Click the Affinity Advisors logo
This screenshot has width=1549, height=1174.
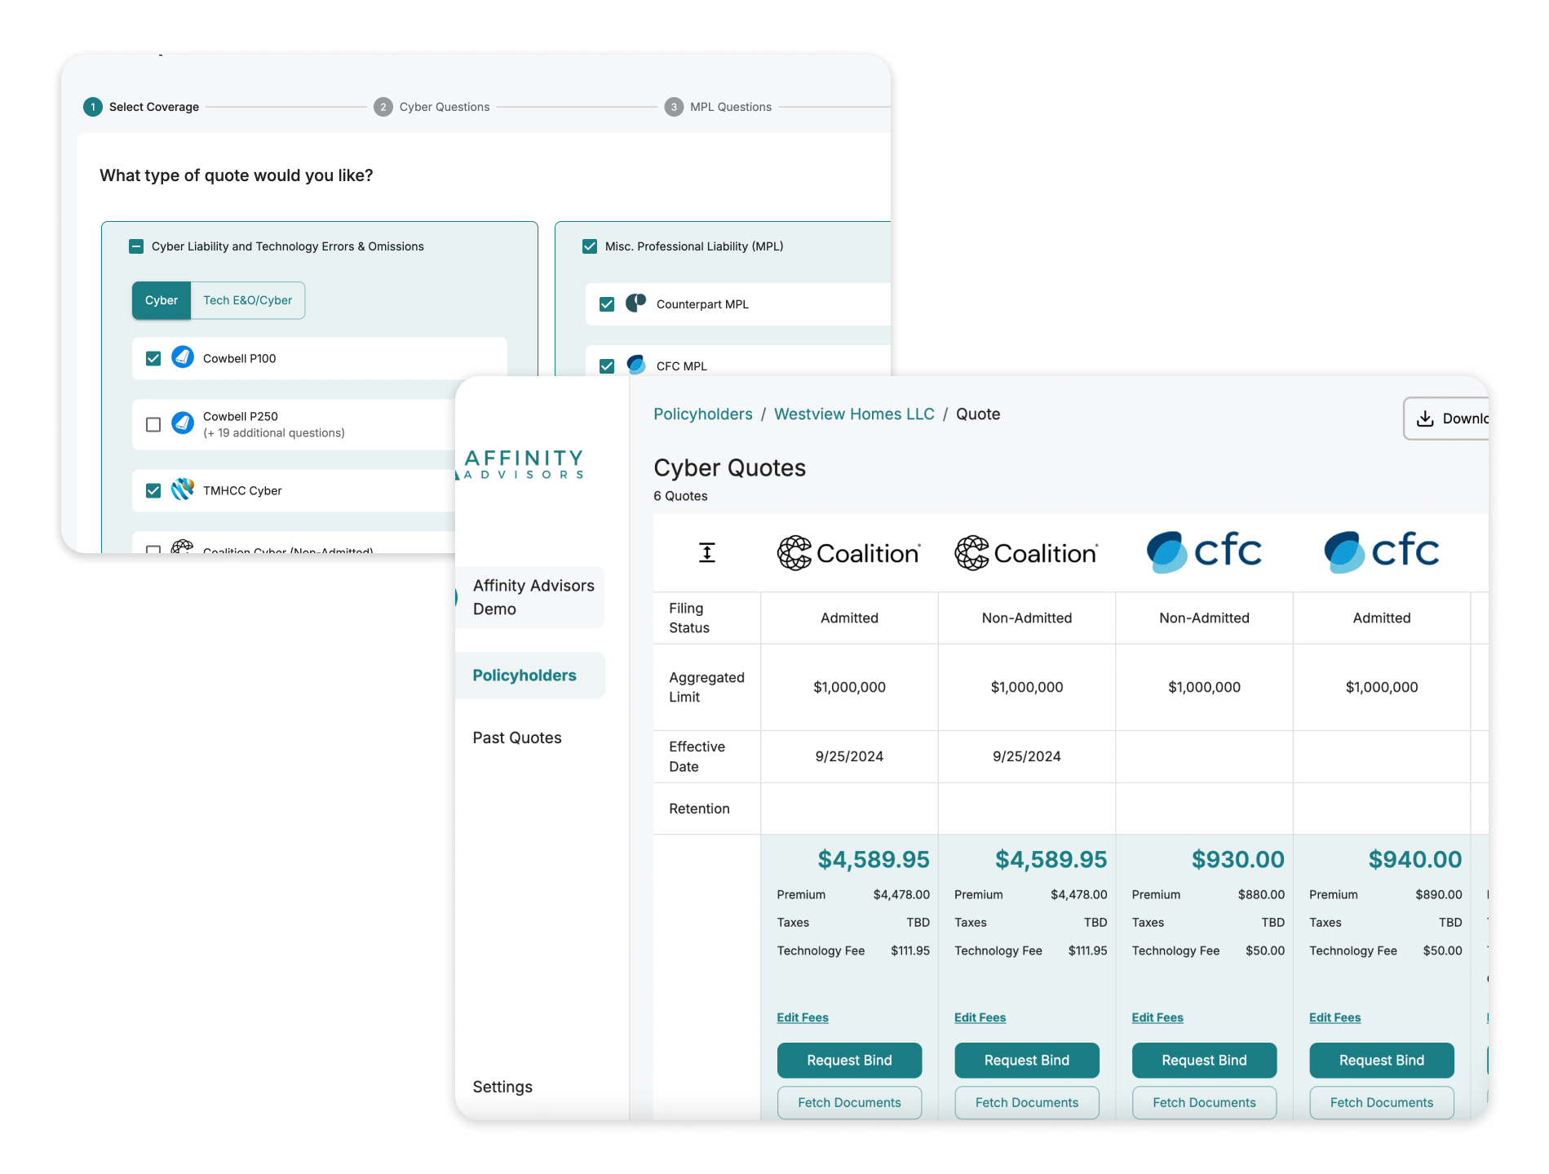click(x=524, y=464)
